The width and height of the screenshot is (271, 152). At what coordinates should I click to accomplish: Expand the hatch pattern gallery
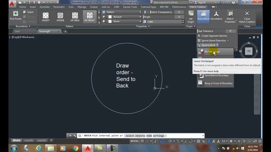(99, 22)
